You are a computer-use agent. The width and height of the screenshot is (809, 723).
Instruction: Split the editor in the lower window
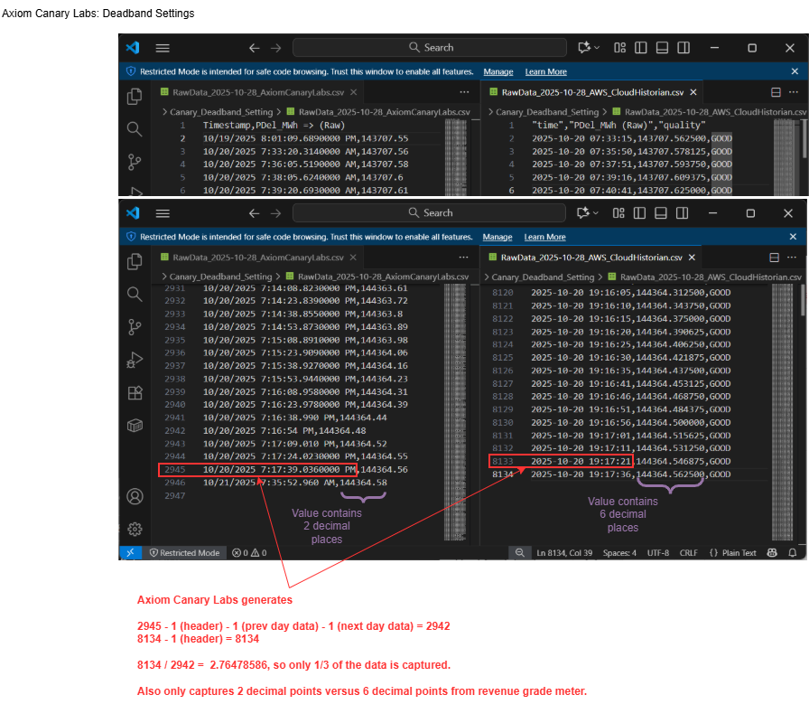(x=774, y=258)
